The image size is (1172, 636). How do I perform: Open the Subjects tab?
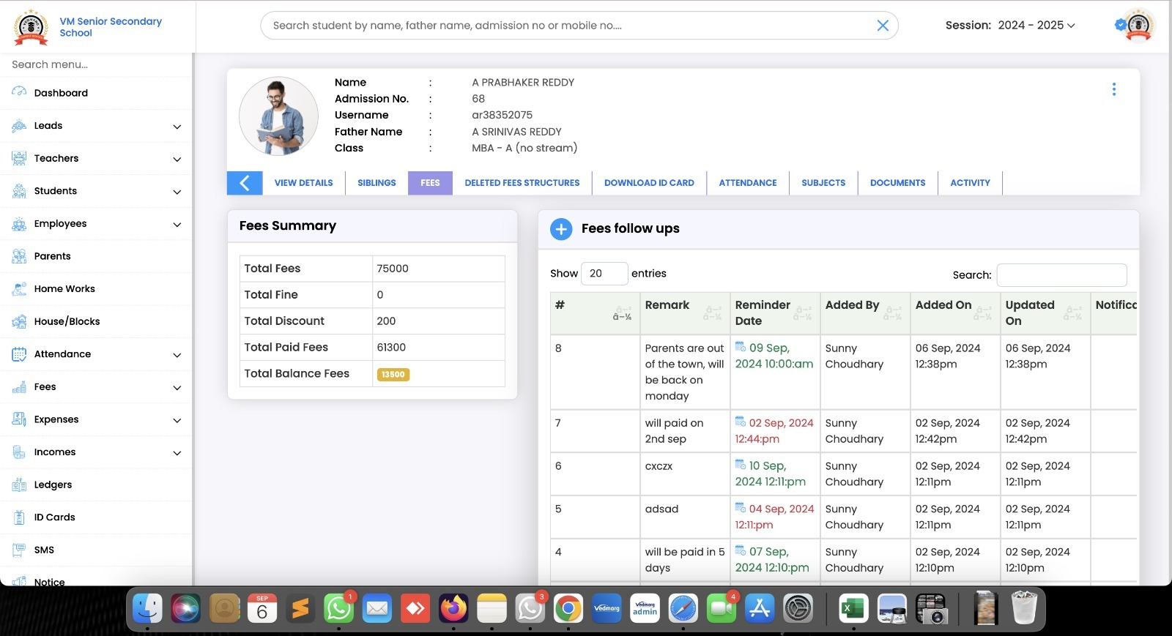coord(823,183)
